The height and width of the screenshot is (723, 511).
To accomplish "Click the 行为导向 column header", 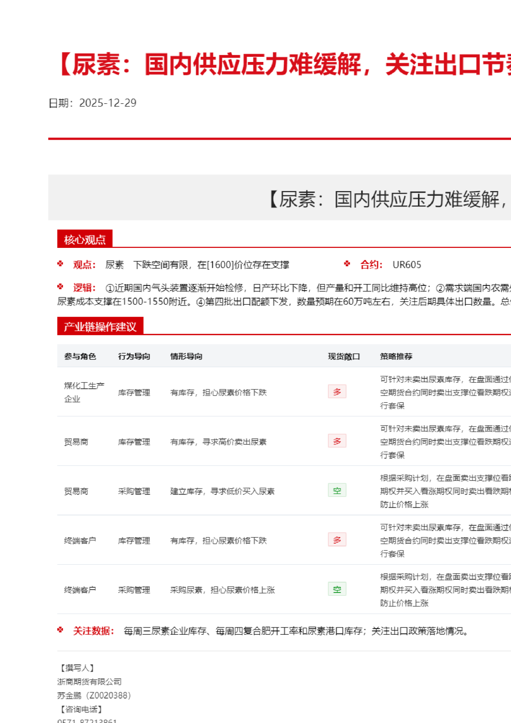I will (134, 356).
